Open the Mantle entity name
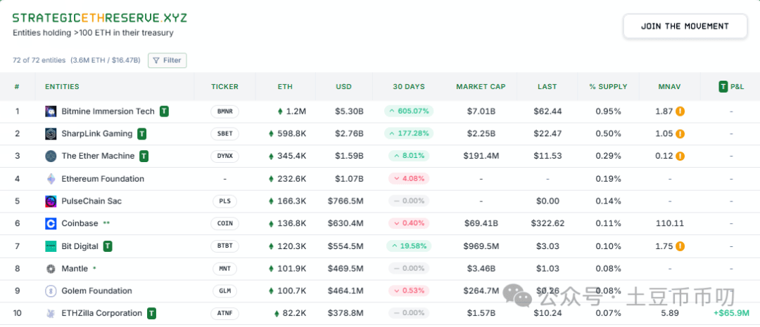Screen dimensions: 760x327 [x=75, y=269]
